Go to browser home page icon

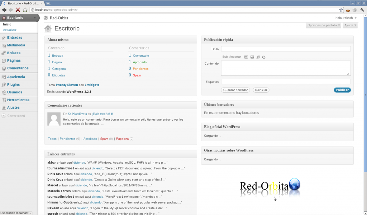click(x=25, y=10)
